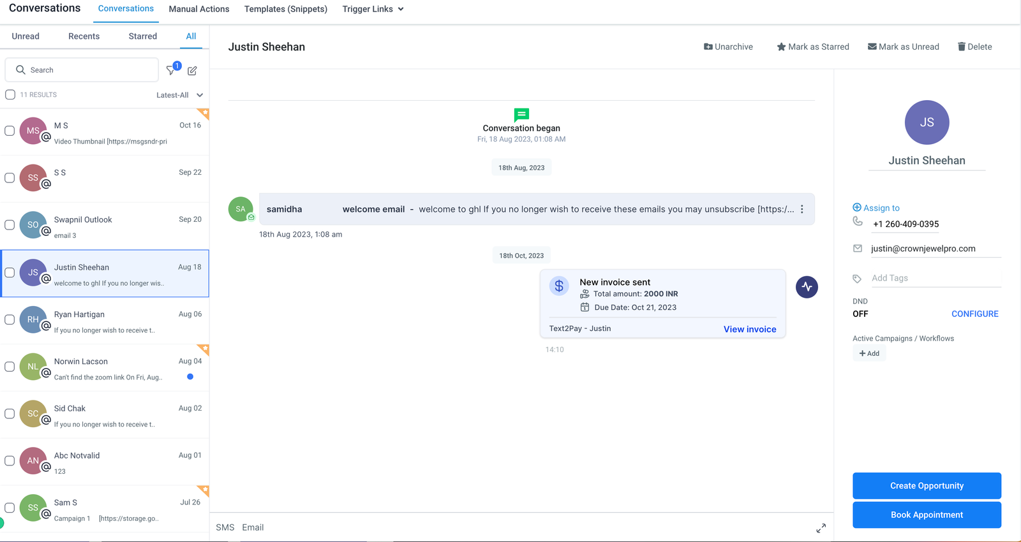Open the Templates (Snippets) tab

coord(285,9)
